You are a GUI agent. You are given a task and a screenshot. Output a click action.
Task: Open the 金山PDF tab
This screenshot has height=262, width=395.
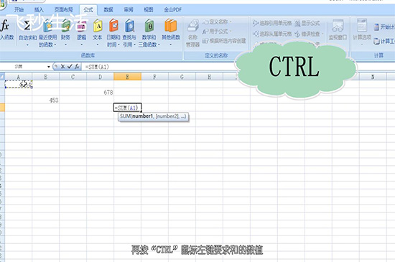click(x=172, y=10)
